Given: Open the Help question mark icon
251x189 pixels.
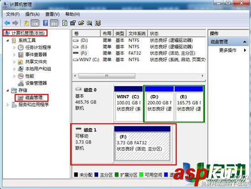Looking at the screenshot, I should [x=46, y=23].
